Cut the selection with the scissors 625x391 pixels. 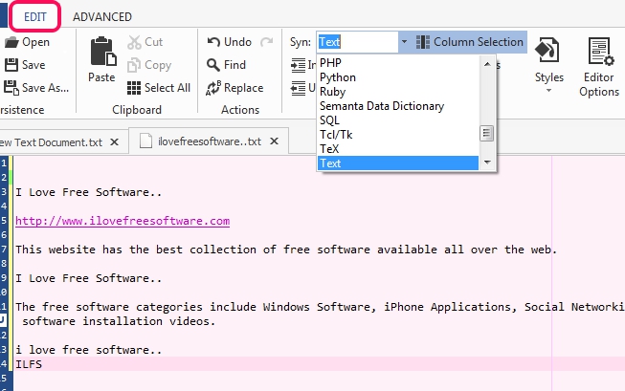pyautogui.click(x=145, y=42)
